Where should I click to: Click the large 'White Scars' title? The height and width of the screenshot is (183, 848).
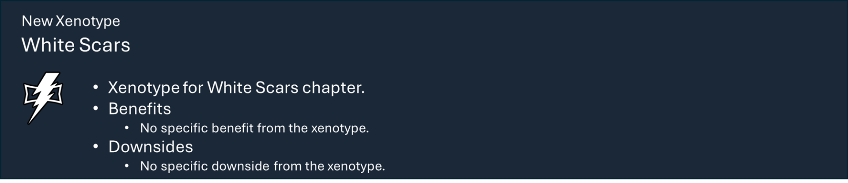[x=76, y=45]
